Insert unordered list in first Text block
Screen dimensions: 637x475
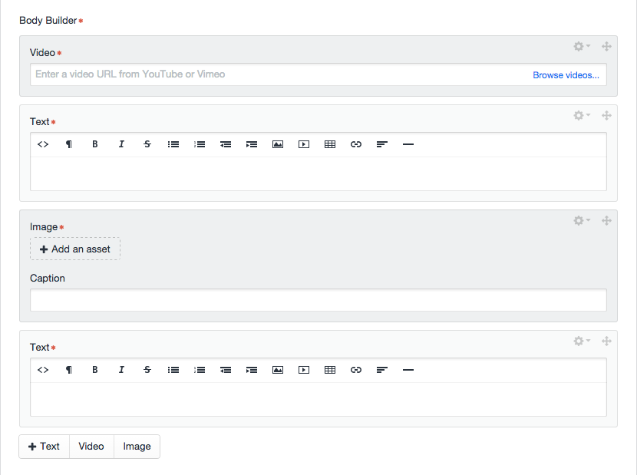(x=173, y=144)
